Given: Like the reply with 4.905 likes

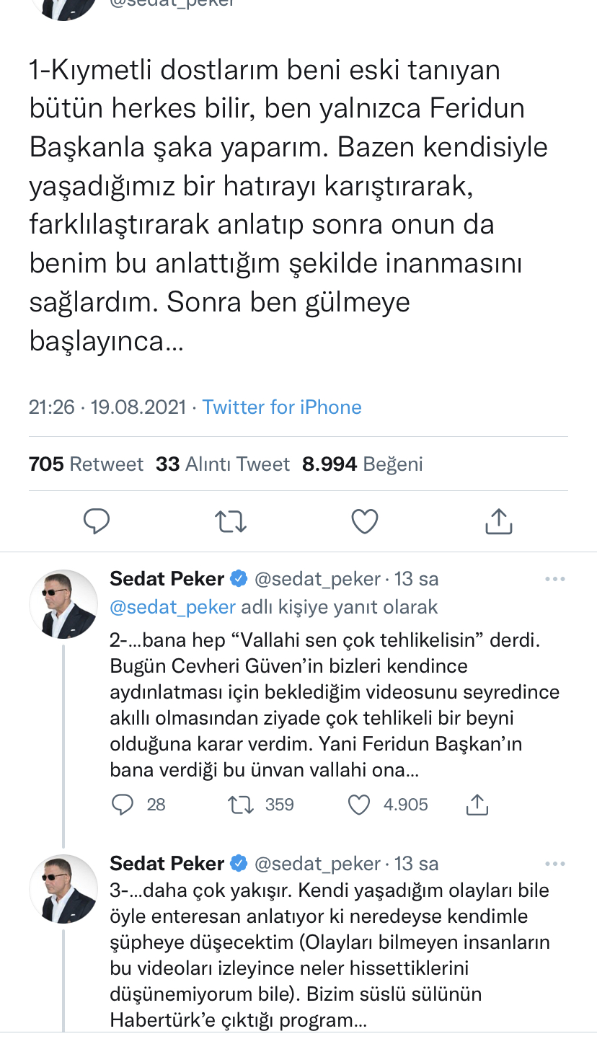Looking at the screenshot, I should tap(359, 805).
